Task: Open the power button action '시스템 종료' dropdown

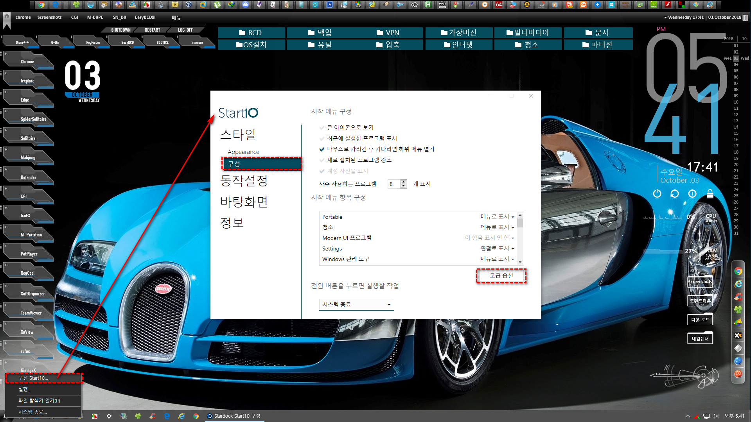Action: pyautogui.click(x=356, y=305)
